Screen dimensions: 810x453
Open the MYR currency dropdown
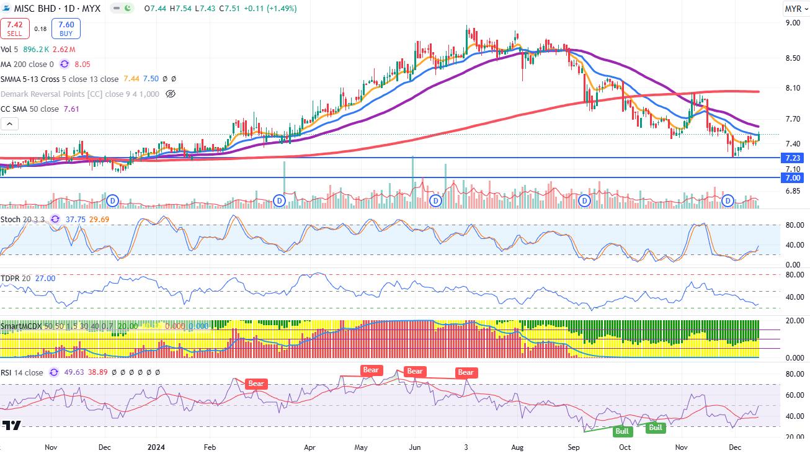(796, 9)
